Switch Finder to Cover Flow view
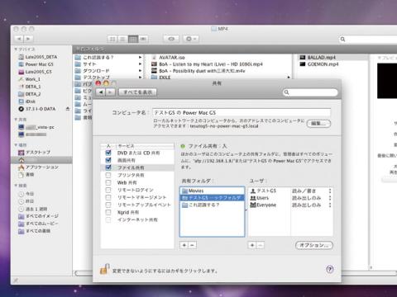Viewport: 397px width, 297px height. coord(143,39)
